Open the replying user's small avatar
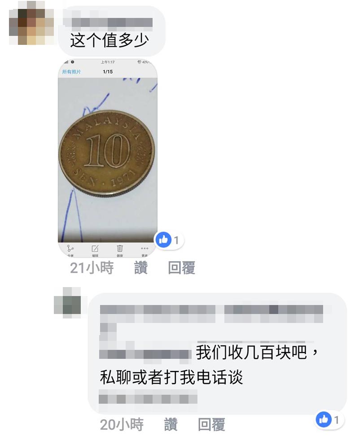This screenshot has height=436, width=359. click(x=67, y=302)
